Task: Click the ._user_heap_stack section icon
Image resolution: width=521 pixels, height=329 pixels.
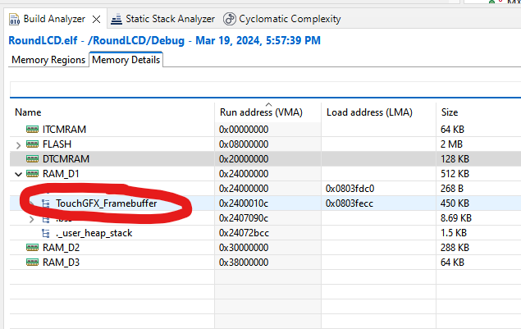Action: coord(46,233)
